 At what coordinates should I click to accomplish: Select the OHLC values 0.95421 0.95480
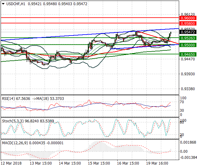[x=42, y=4]
